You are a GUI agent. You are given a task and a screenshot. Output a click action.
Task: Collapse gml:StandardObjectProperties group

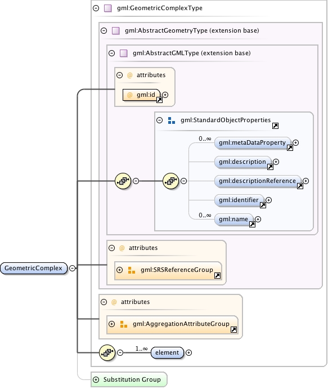point(159,120)
